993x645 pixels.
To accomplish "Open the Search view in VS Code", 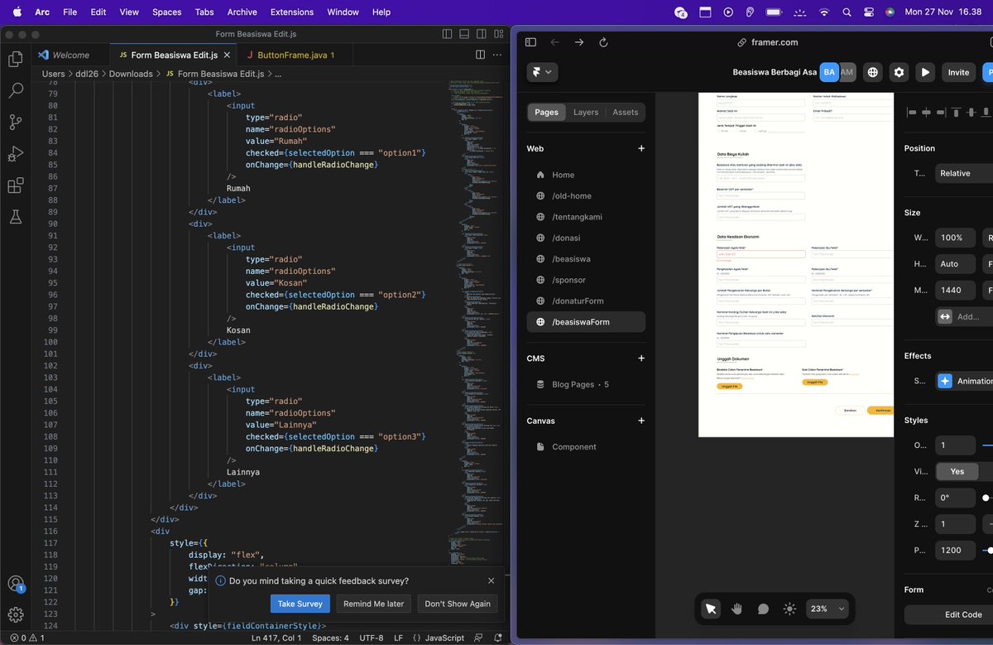I will [x=15, y=91].
